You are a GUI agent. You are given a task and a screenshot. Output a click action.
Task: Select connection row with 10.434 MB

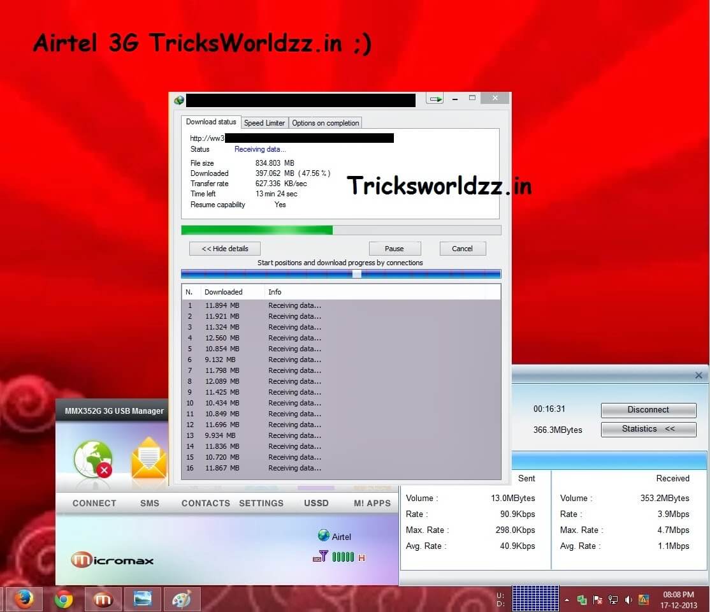[341, 403]
